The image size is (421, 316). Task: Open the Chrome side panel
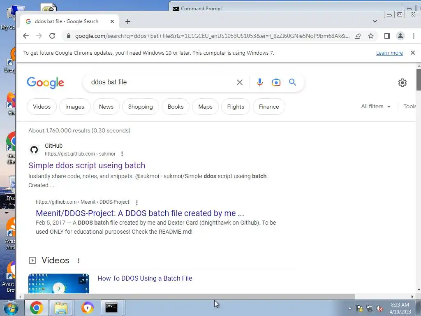[x=387, y=36]
